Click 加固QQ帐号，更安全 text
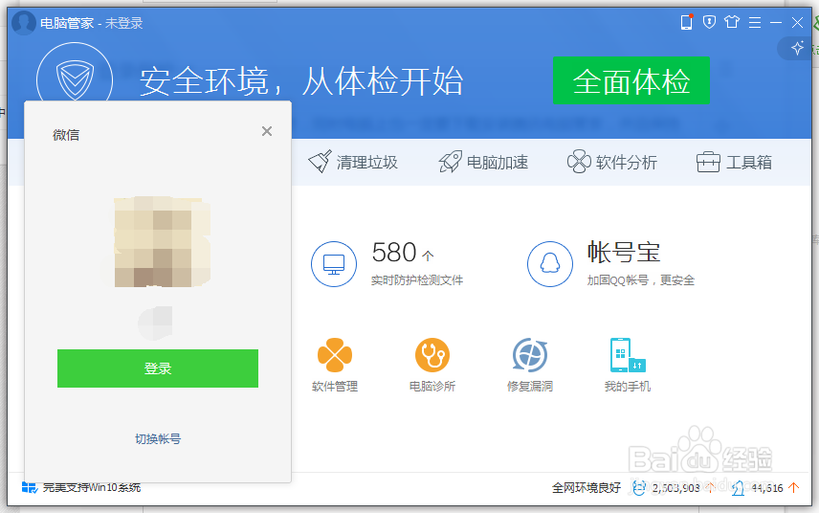Screen dimensions: 819x513 pyautogui.click(x=641, y=280)
